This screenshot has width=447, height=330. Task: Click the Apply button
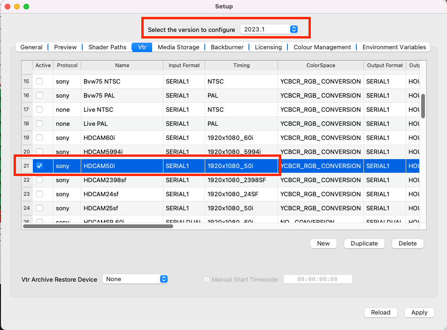point(419,312)
